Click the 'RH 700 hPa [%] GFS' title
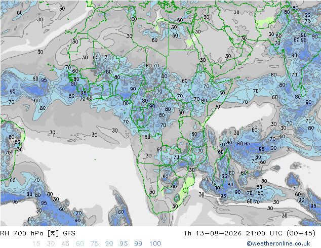This screenshot has width=321, height=248. coord(37,233)
